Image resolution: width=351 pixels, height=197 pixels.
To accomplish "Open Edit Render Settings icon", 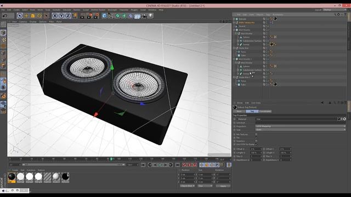I will click(96, 16).
